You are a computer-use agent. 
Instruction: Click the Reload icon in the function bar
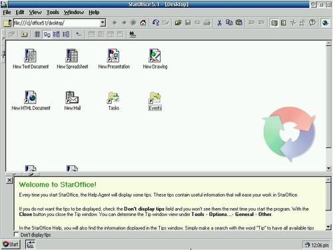[155, 23]
